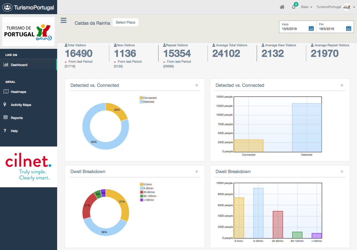Click the >120min bar
Viewport: 357px width, 250px height.
point(317,236)
